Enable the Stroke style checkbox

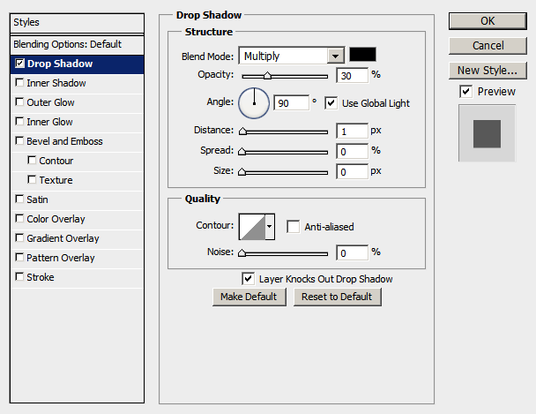coord(19,276)
